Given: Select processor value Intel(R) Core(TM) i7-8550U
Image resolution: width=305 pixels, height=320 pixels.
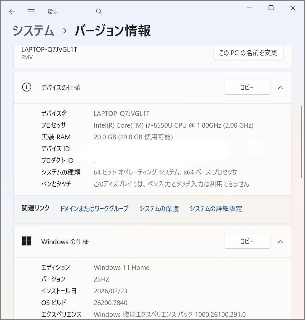Looking at the screenshot, I should [x=173, y=125].
